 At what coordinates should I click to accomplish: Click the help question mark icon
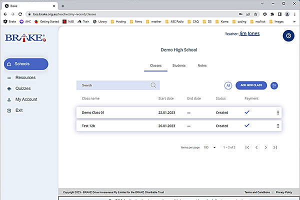tap(288, 36)
